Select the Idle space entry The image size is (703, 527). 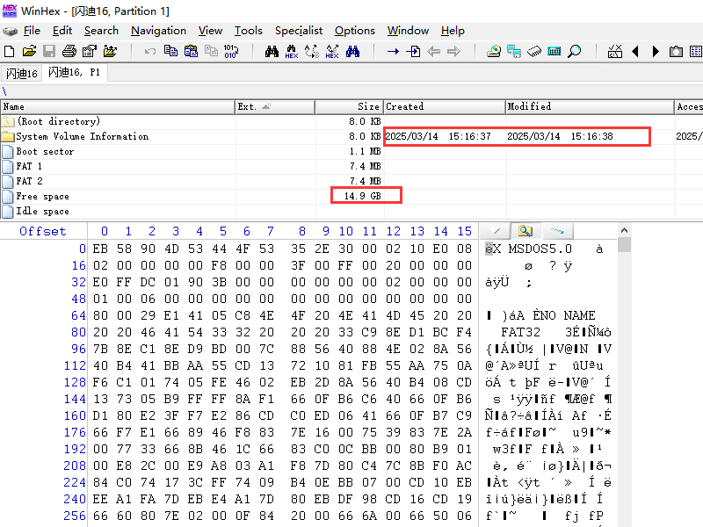click(42, 211)
